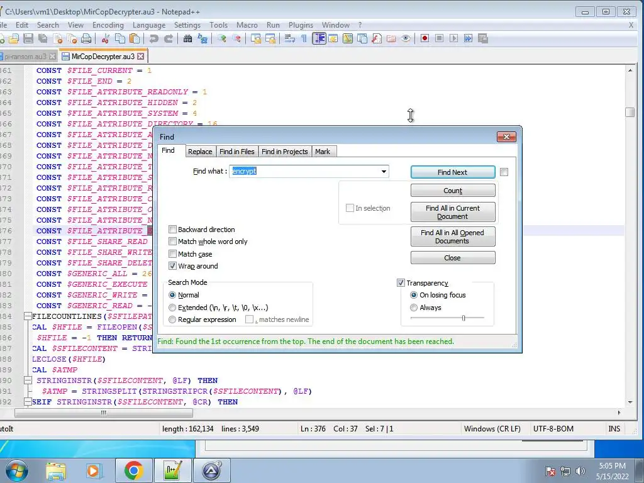Switch to the Mark tab
Image resolution: width=644 pixels, height=483 pixels.
[x=323, y=152]
